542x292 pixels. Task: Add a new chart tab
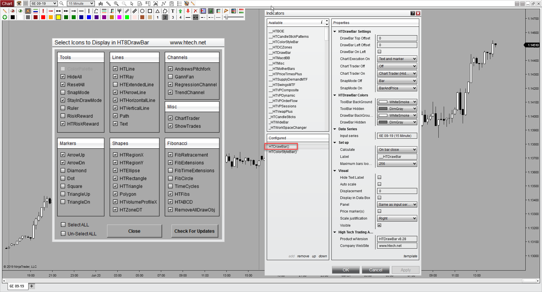[x=32, y=286]
